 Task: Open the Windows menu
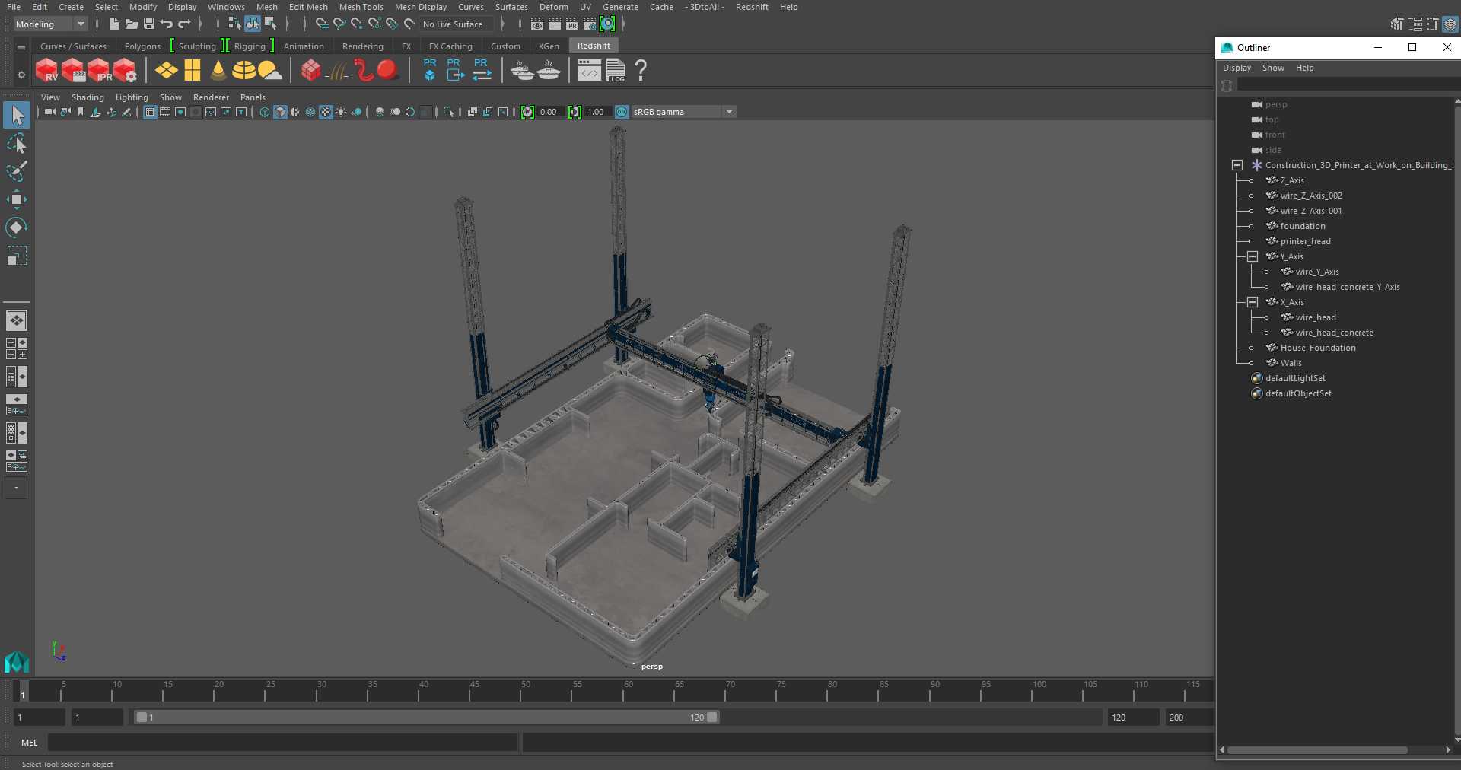pyautogui.click(x=226, y=7)
